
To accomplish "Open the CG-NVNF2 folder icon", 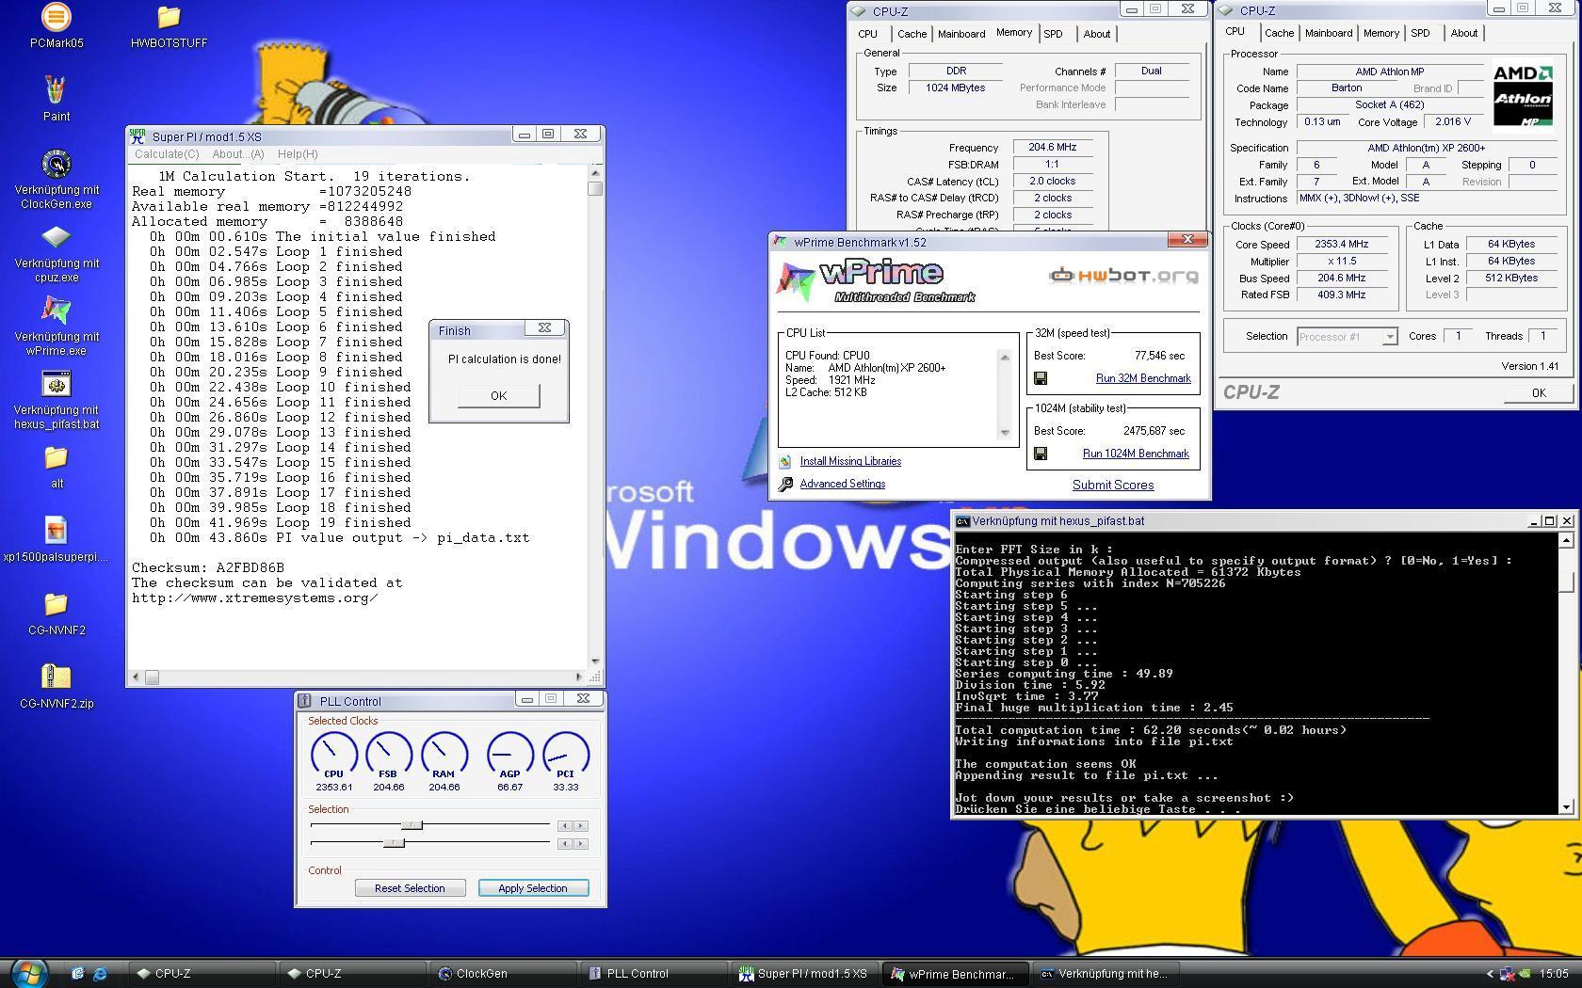I will (56, 604).
